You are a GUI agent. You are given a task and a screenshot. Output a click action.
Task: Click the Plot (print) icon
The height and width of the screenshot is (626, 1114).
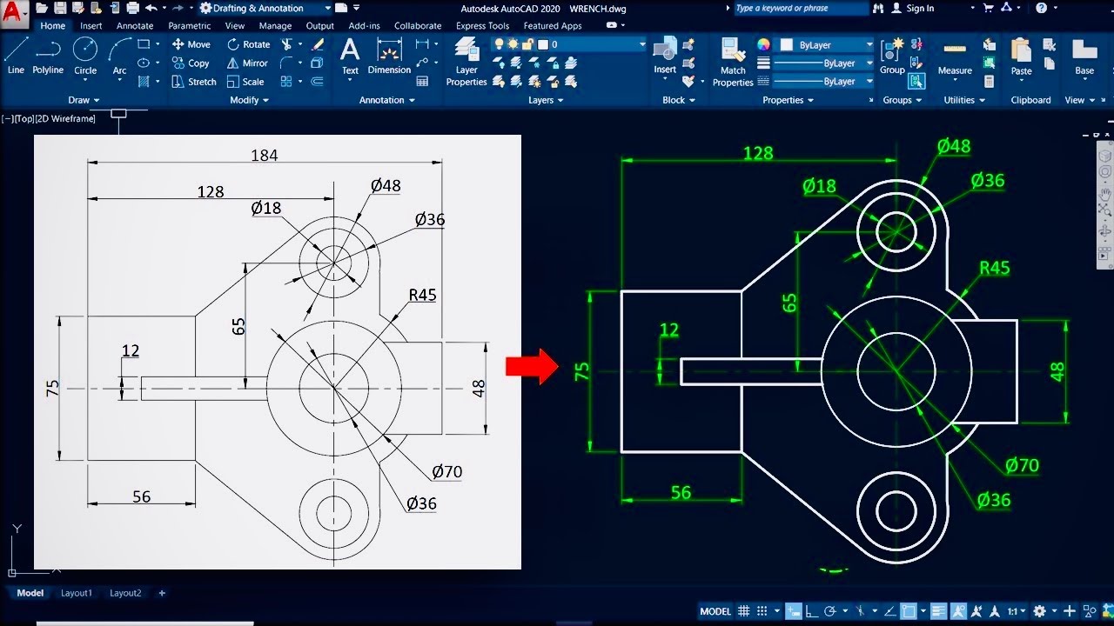(132, 8)
